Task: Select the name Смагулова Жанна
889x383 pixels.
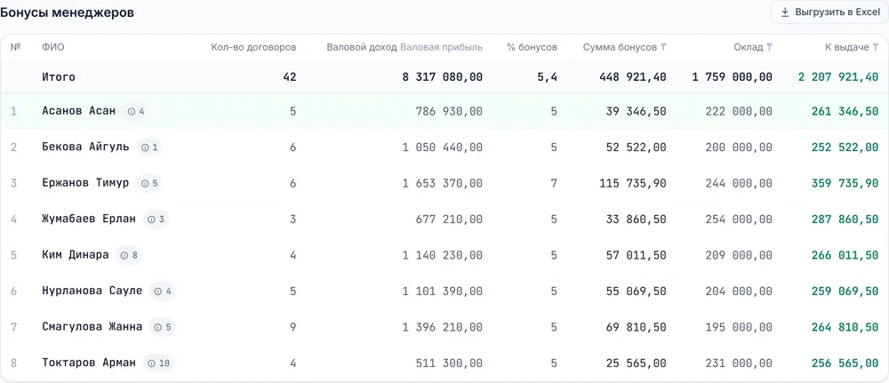Action: (x=92, y=327)
